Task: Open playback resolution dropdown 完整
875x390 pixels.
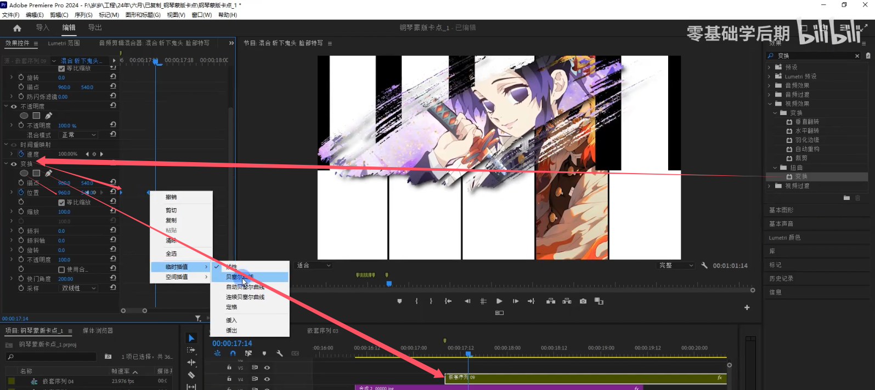Action: [676, 265]
